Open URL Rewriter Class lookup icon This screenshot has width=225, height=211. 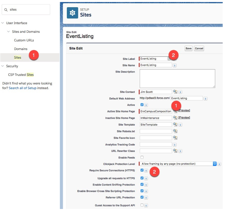pyautogui.click(x=175, y=151)
